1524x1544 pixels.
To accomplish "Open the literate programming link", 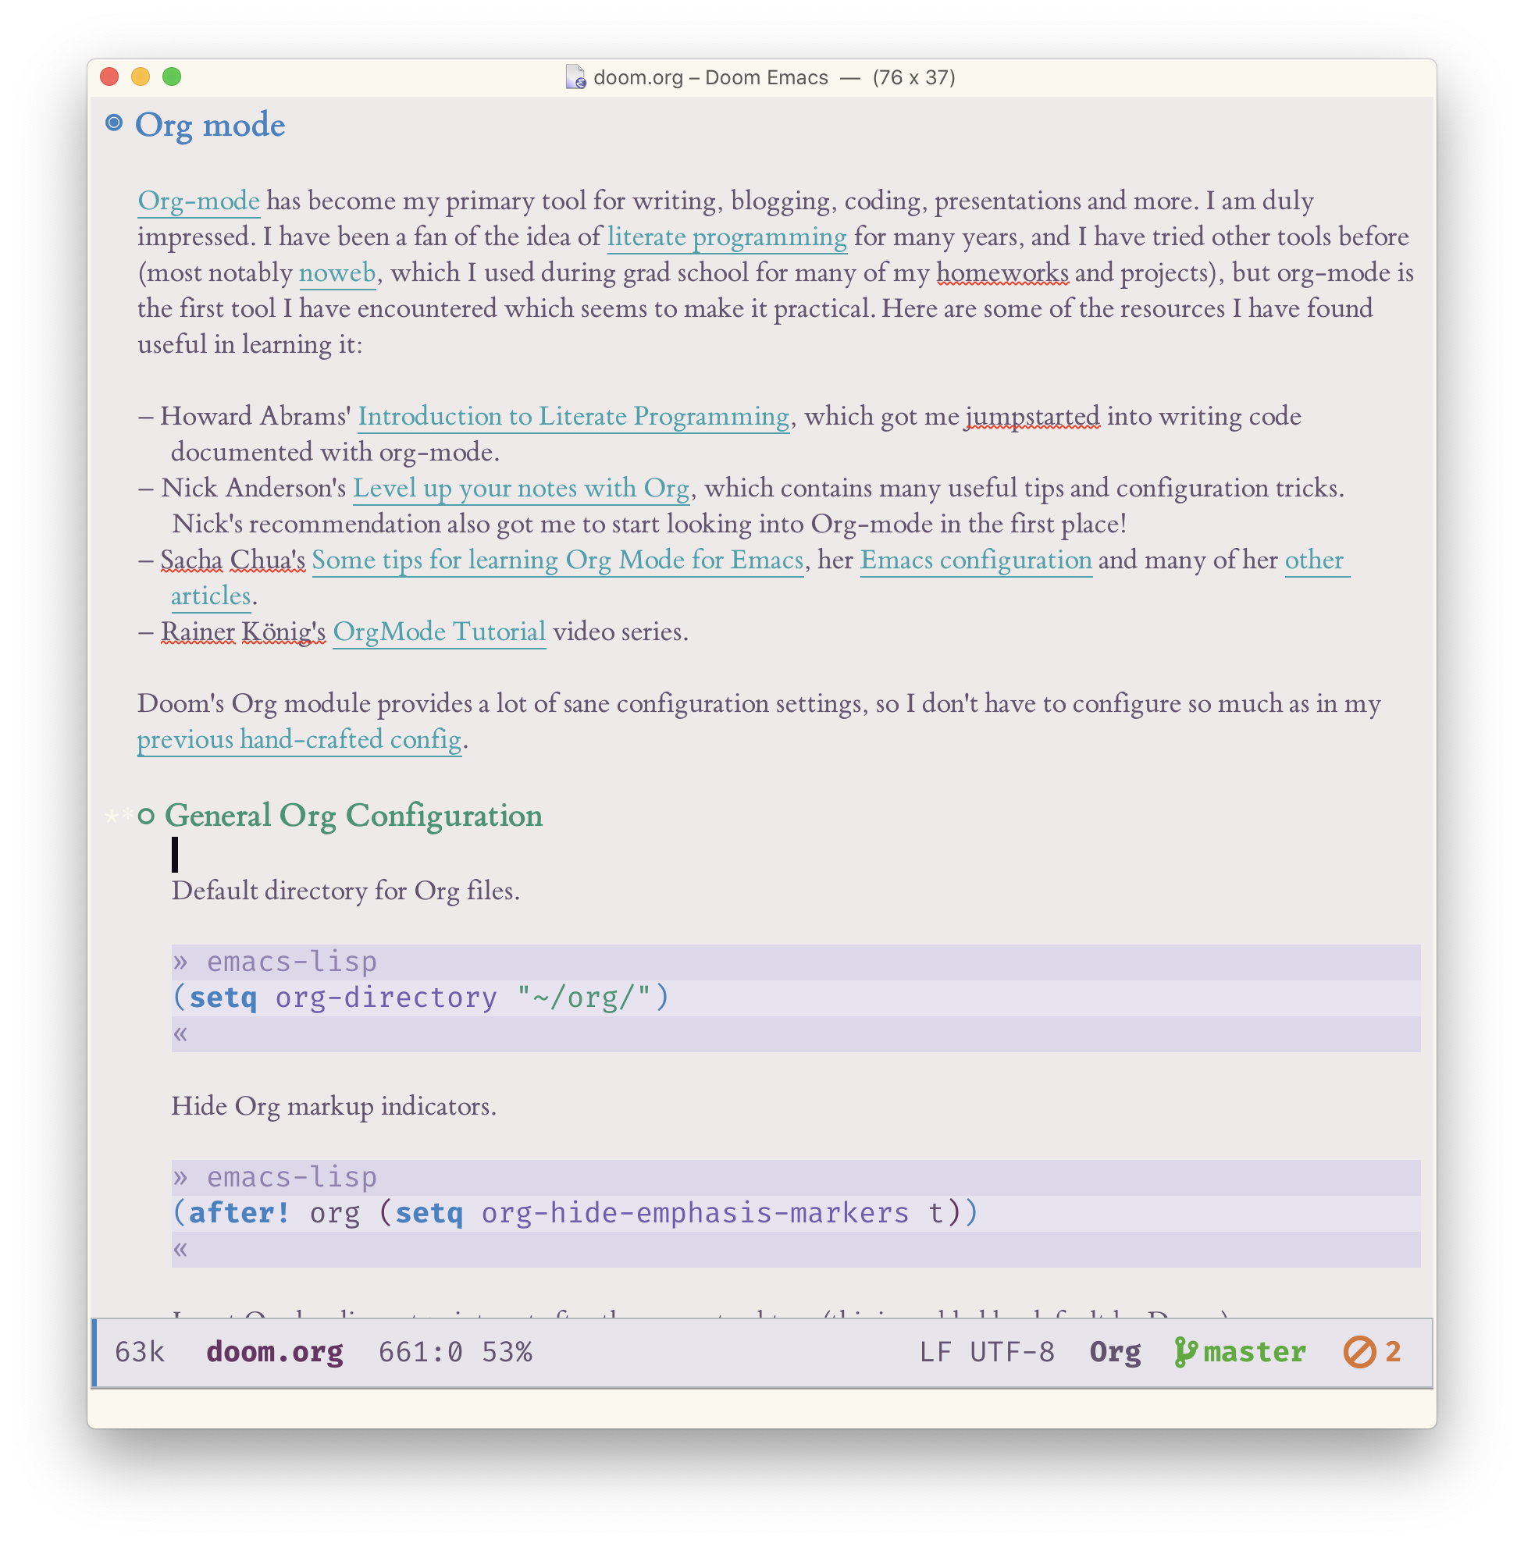I will click(726, 237).
